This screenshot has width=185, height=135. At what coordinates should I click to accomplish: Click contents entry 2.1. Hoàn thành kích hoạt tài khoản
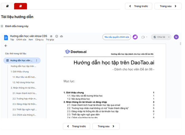[94, 105]
